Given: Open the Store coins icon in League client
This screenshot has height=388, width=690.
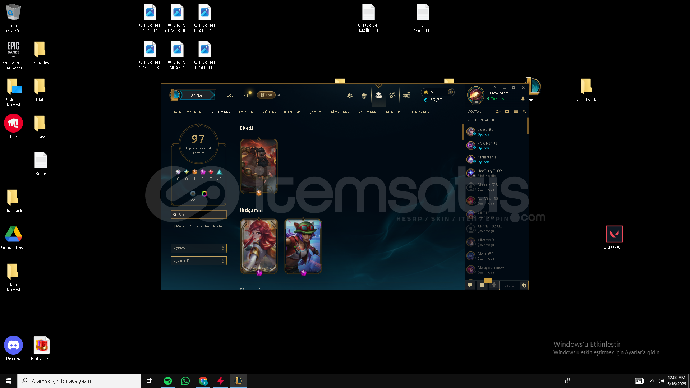Looking at the screenshot, I should tap(406, 95).
